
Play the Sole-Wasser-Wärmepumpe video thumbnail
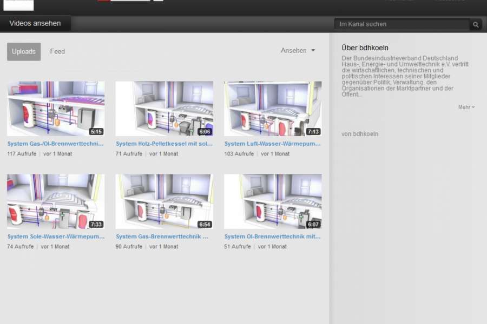[x=56, y=201]
